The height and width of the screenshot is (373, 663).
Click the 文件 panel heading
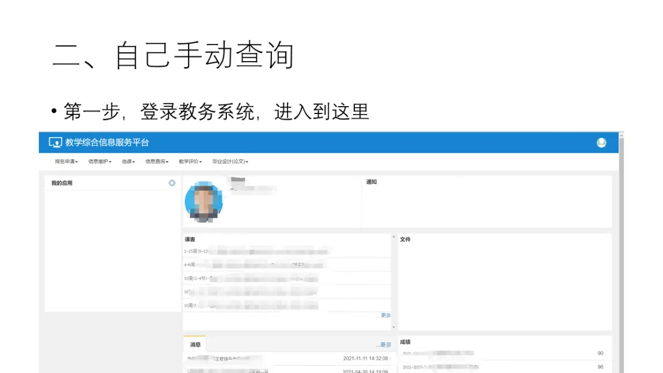pyautogui.click(x=405, y=239)
